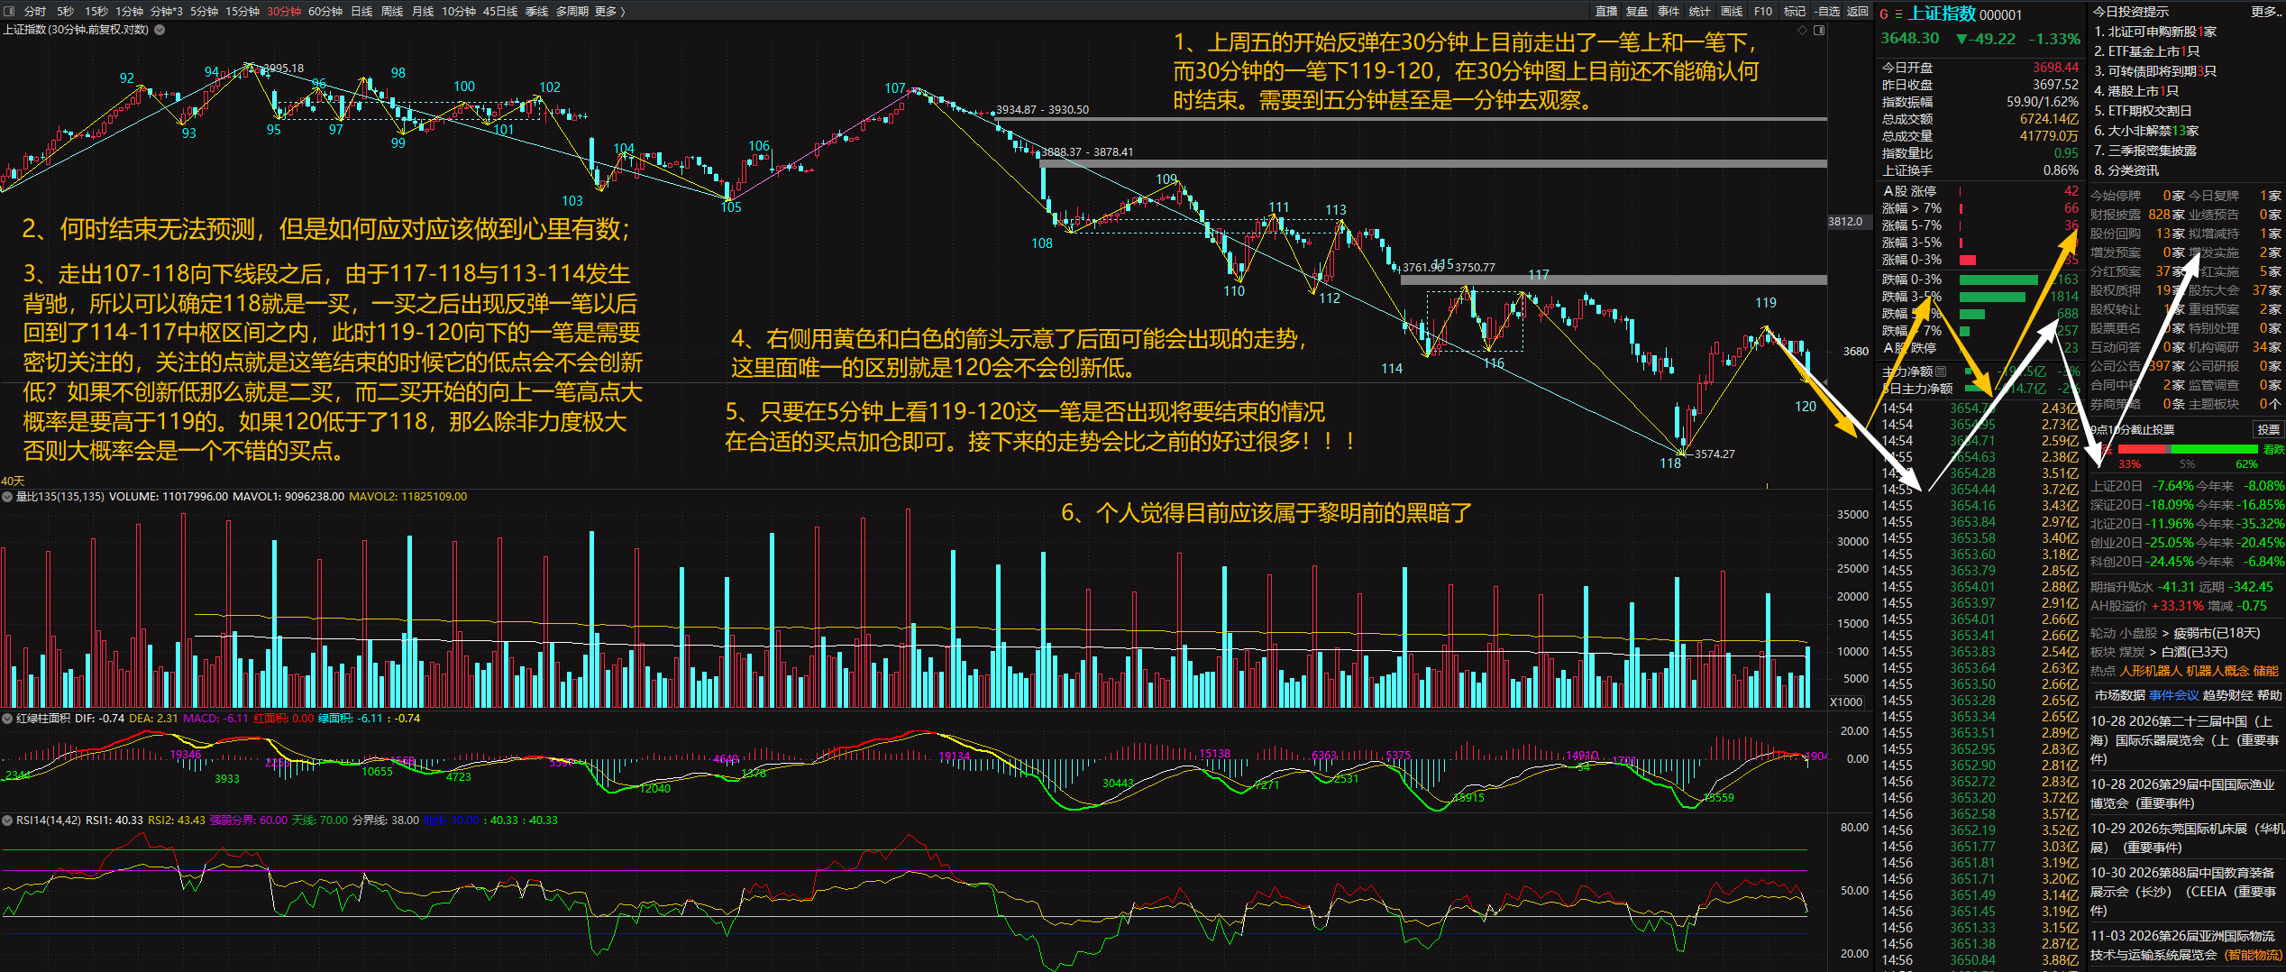Open 更多 in 今日投资提示 header

click(2265, 12)
